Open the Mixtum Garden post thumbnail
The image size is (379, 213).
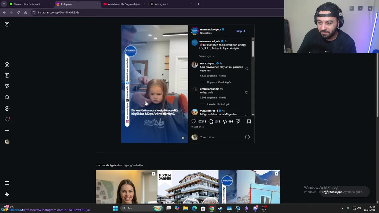(x=188, y=187)
